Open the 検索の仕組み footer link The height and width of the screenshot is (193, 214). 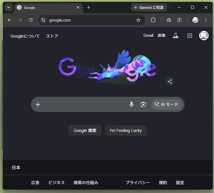point(86,183)
